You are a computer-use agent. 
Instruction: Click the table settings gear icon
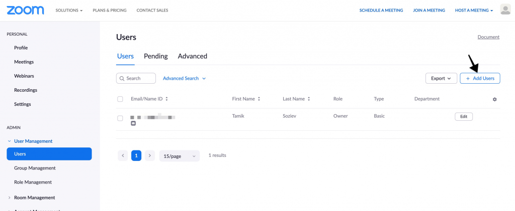(x=494, y=99)
